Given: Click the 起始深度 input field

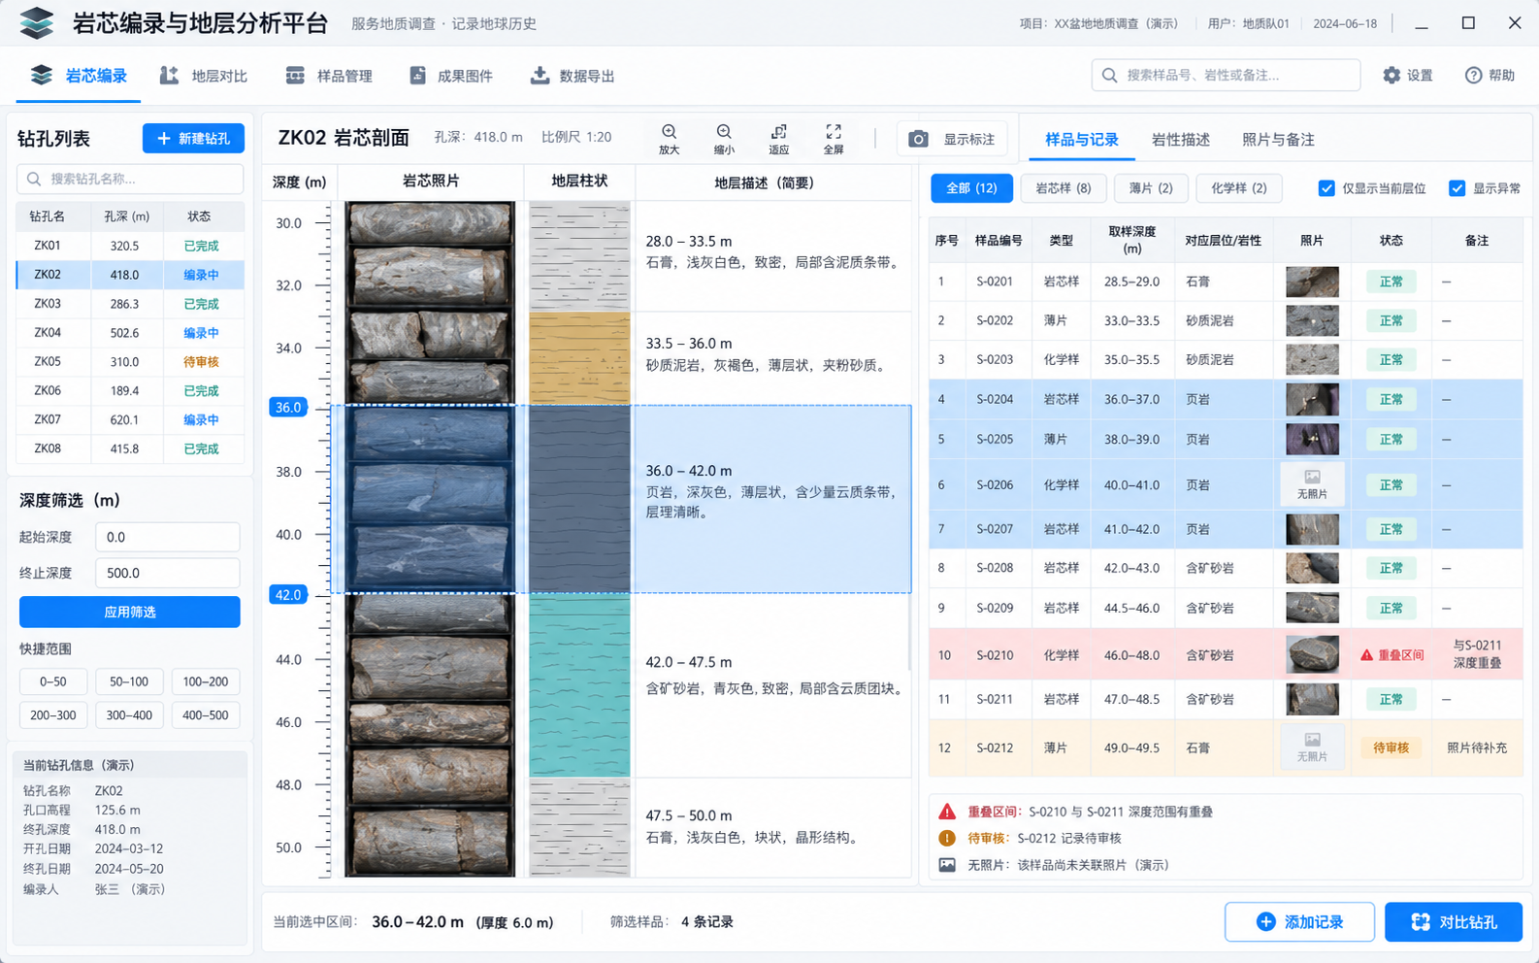Looking at the screenshot, I should pos(168,537).
